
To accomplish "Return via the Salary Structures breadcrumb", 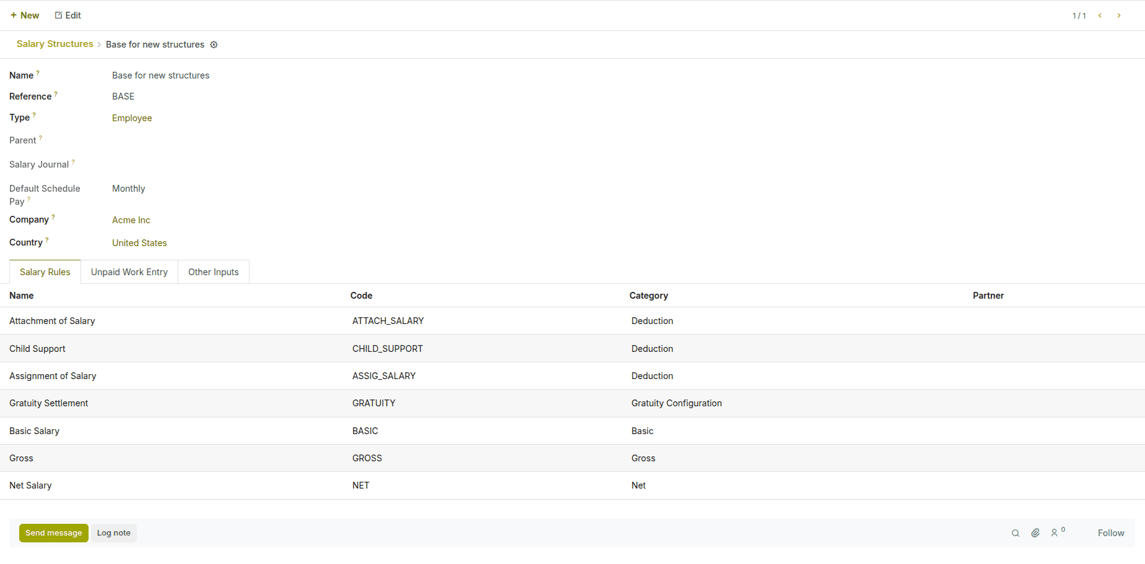I will [x=54, y=44].
